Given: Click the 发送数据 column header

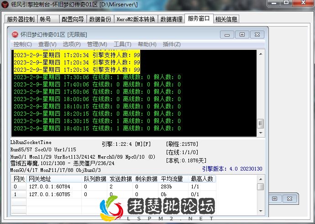Looking at the screenshot, I should point(120,179).
